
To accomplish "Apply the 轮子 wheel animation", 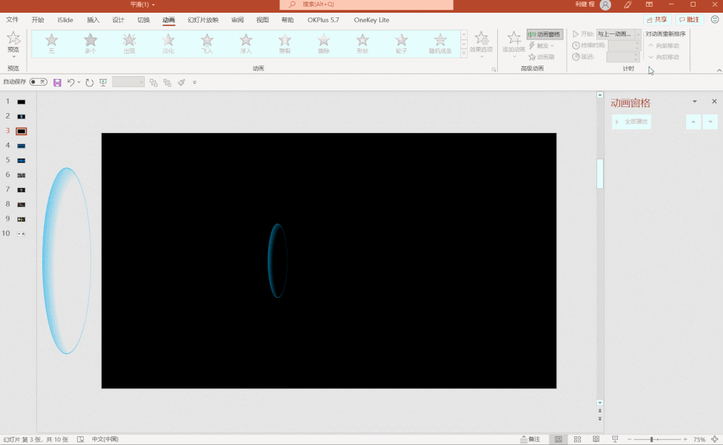I will coord(401,43).
